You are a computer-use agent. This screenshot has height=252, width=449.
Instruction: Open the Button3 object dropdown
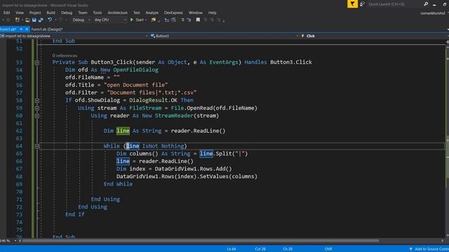(224, 36)
